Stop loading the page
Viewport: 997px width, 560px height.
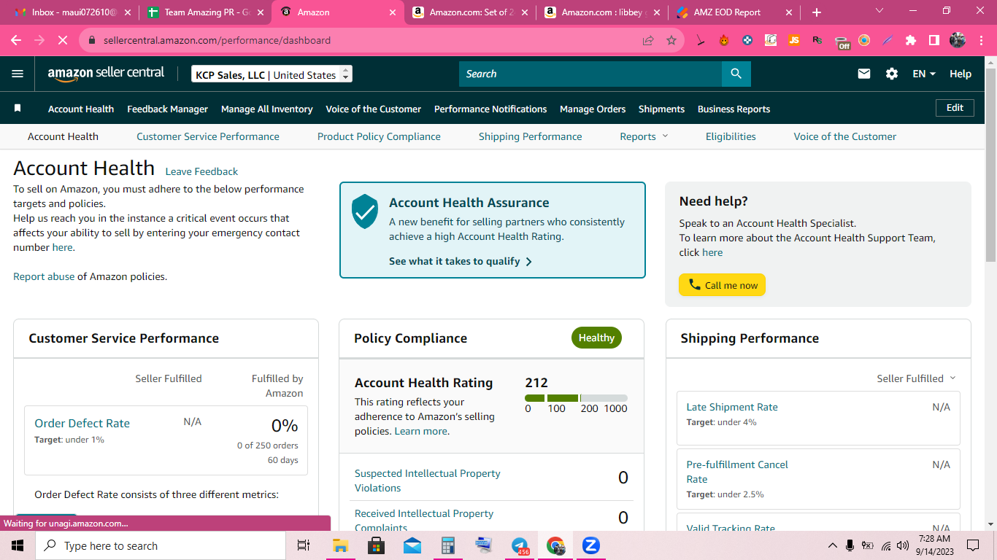(62, 40)
